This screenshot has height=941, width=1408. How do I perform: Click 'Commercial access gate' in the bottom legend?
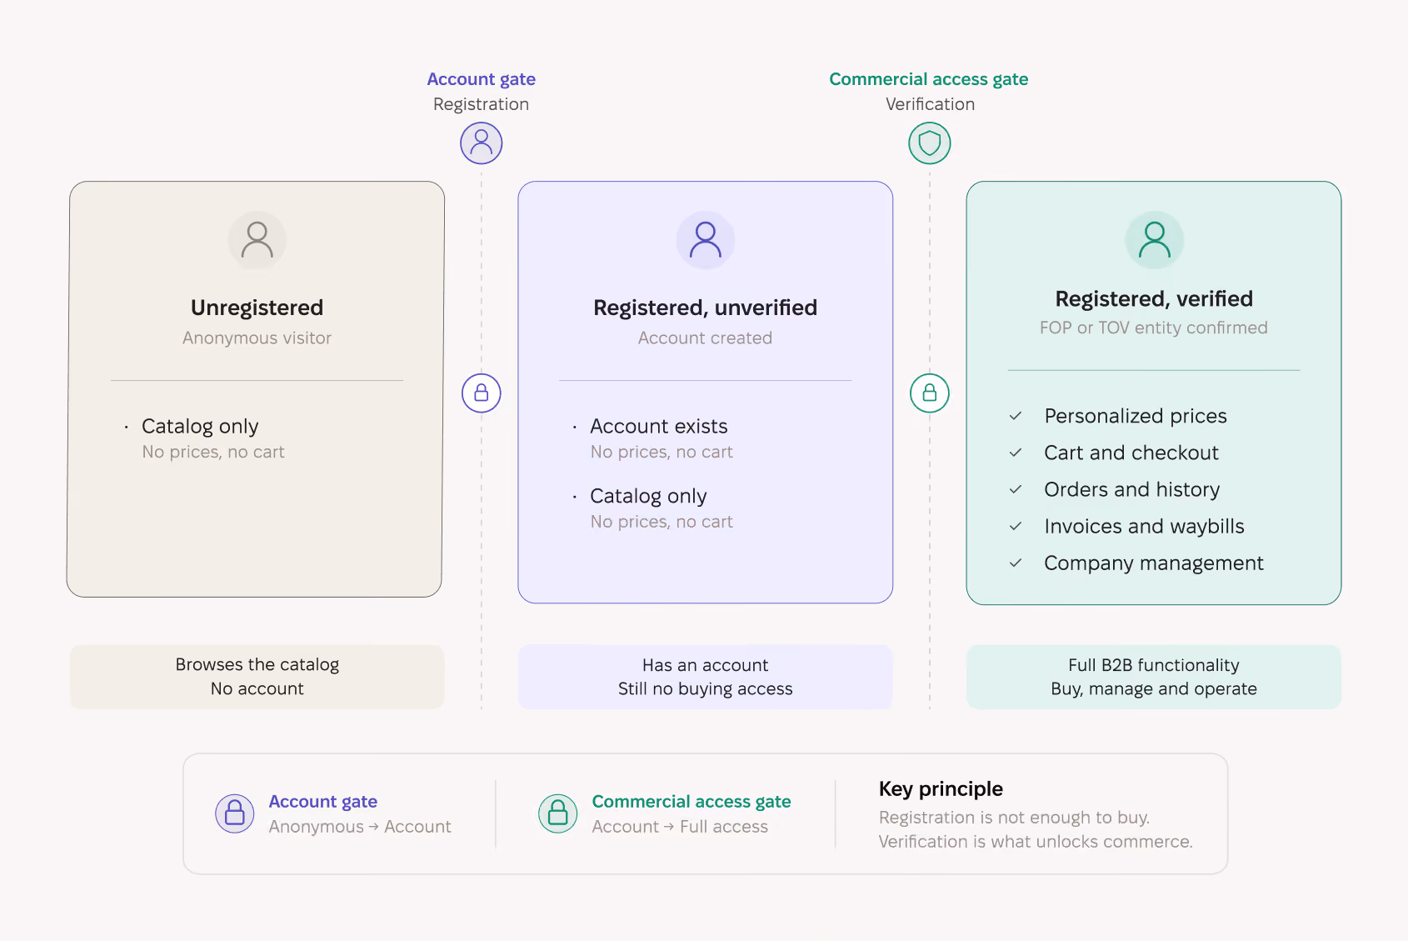692,802
